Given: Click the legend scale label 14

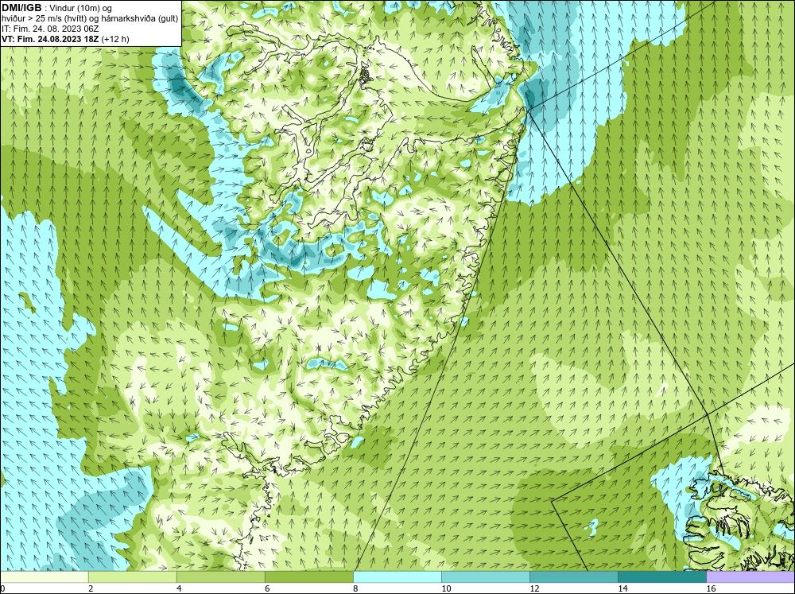Looking at the screenshot, I should coord(622,588).
